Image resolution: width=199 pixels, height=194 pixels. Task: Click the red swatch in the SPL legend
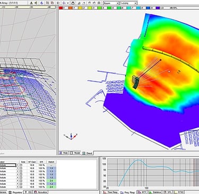[61, 8]
